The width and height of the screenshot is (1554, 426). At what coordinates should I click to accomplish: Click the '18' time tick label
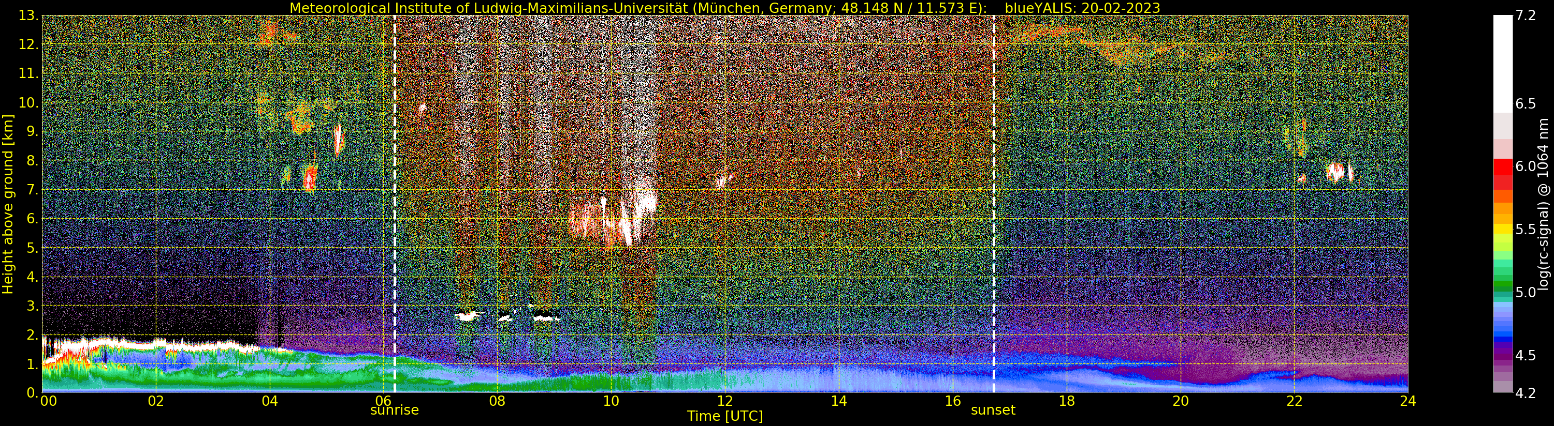pyautogui.click(x=1067, y=401)
